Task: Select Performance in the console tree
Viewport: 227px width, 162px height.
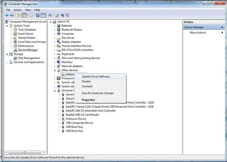Action: (x=26, y=46)
